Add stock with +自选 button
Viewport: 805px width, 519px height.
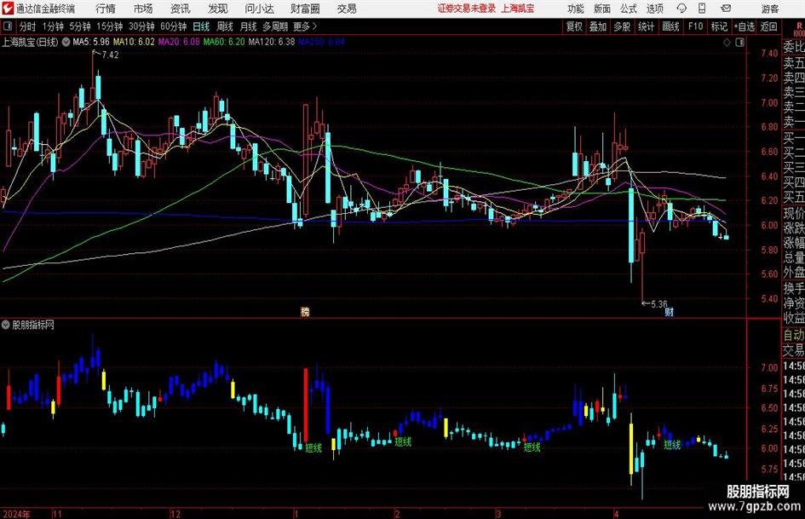pyautogui.click(x=745, y=26)
